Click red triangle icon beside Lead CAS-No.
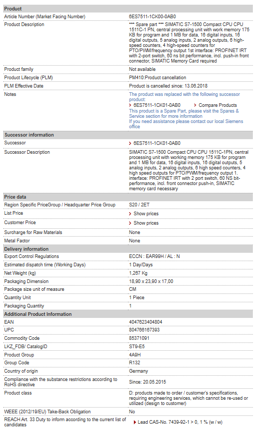 coord(135,422)
